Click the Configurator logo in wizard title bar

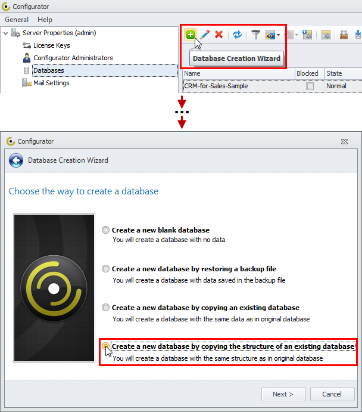[11, 141]
